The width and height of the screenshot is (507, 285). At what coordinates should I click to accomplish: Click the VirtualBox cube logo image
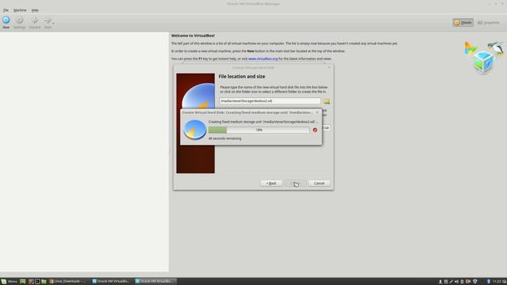[484, 58]
